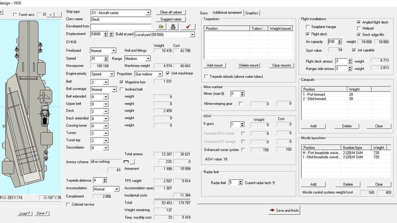This screenshot has width=397, height=223.
Task: Check the Helipad option
Action: (x=359, y=28)
